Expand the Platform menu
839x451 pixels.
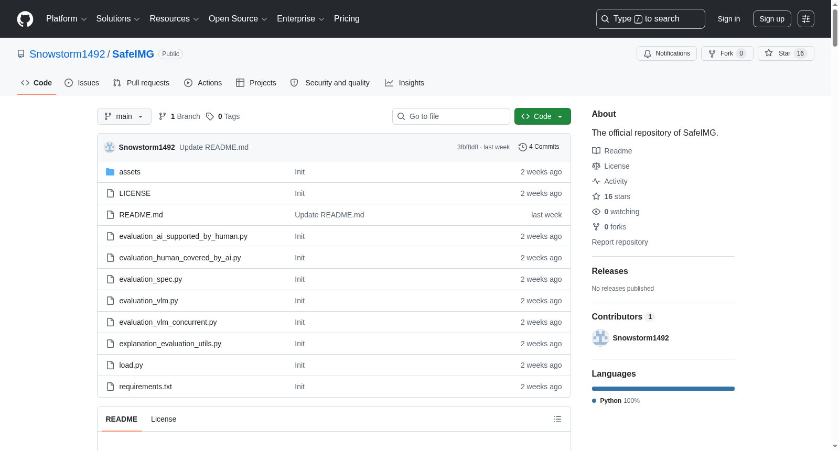(x=67, y=19)
